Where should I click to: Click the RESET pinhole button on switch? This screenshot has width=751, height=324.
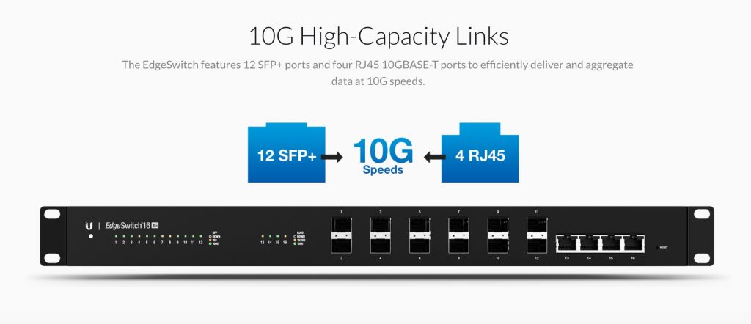656,248
